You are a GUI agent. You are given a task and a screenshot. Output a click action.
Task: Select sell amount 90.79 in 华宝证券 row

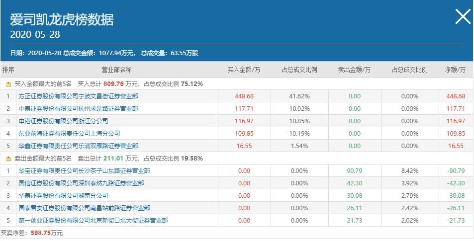coord(354,171)
